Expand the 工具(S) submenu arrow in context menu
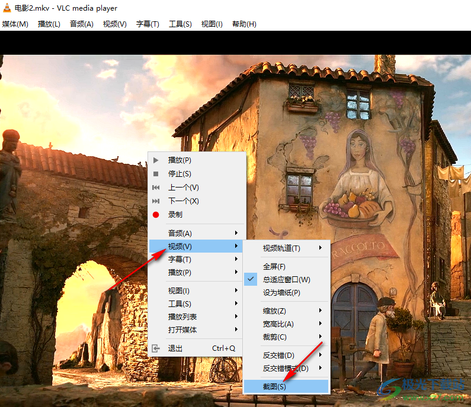Screen dimensions: 471x407 tap(236, 303)
